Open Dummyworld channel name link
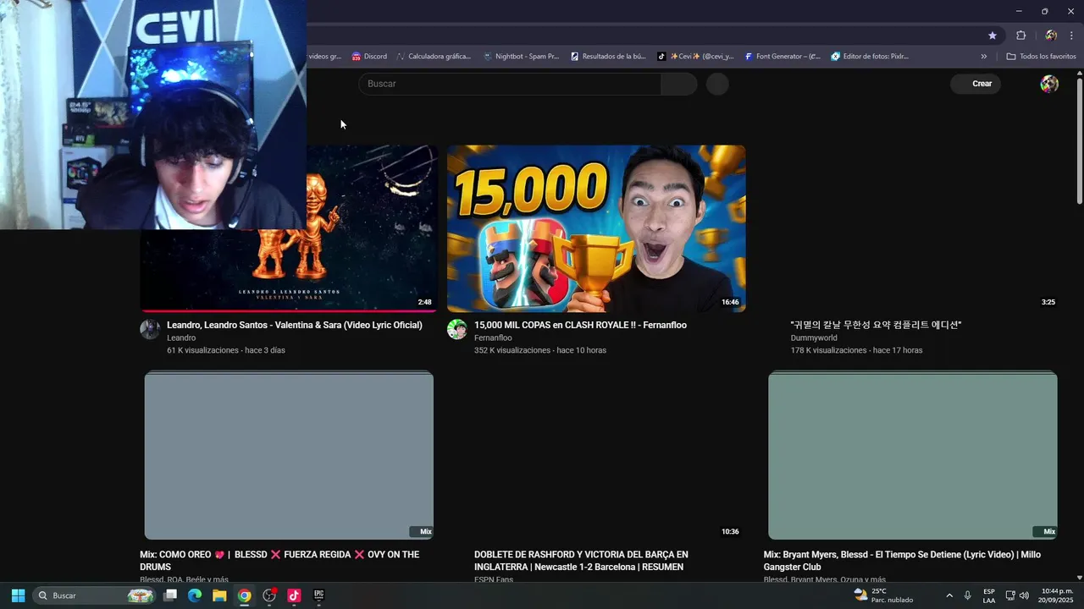 tap(814, 337)
